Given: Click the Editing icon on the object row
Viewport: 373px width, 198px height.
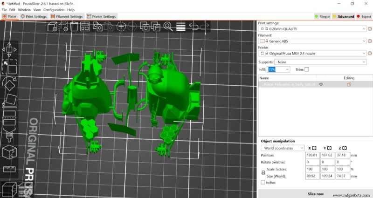Looking at the screenshot, I should pos(349,84).
